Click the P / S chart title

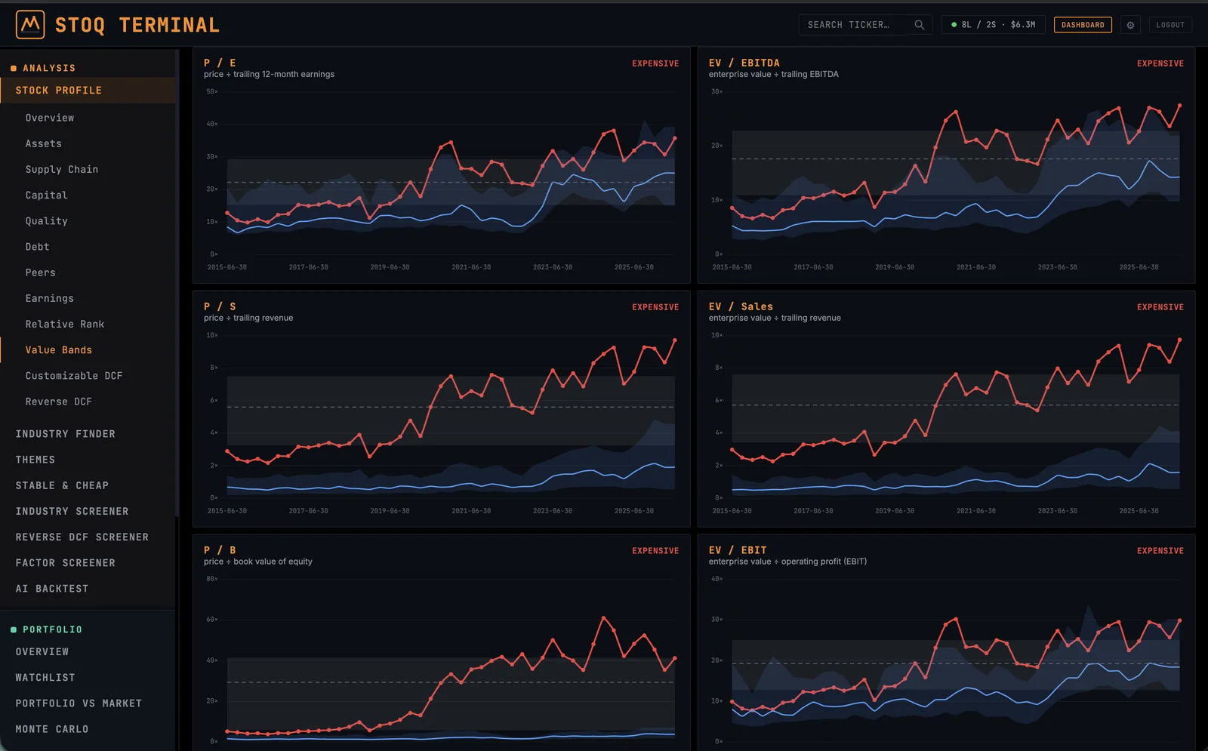coord(220,306)
